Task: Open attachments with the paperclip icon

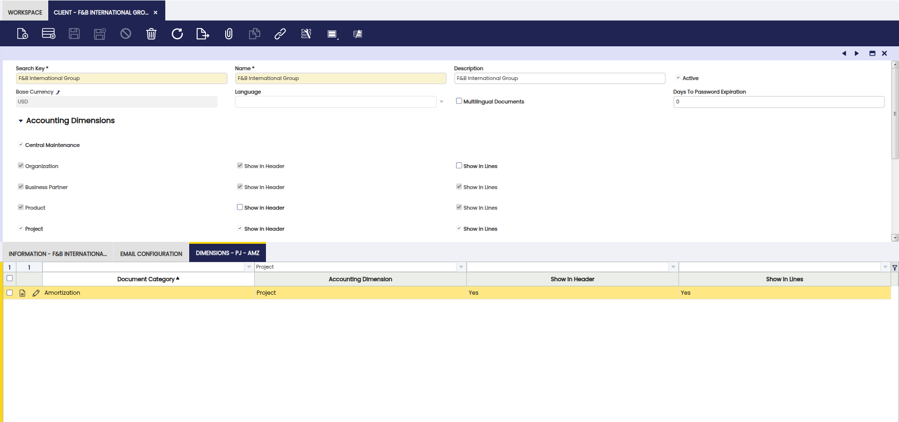Action: point(228,34)
